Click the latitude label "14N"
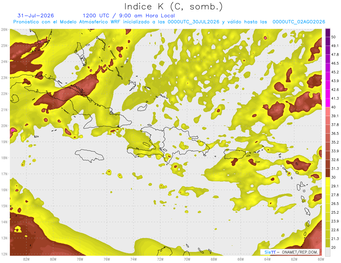341x263 pixels. click(4, 222)
